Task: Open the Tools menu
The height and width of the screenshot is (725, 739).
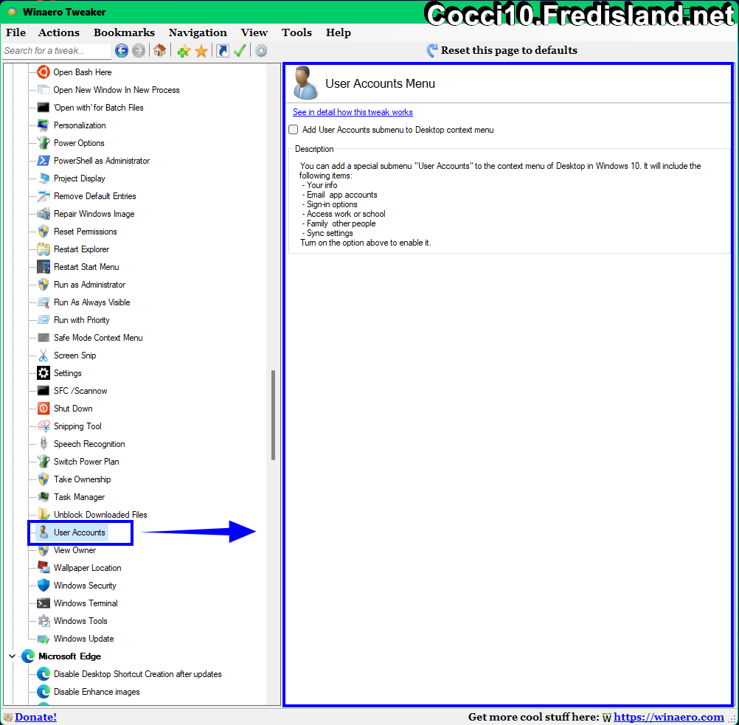Action: point(297,32)
